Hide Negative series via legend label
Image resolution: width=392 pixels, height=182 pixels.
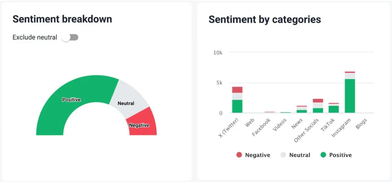[258, 155]
